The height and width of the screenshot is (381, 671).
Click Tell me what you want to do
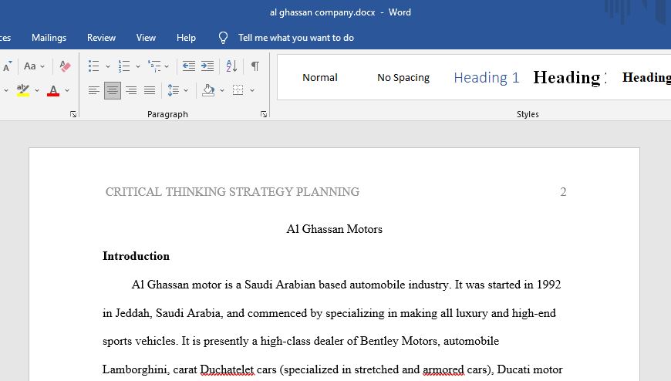[296, 38]
